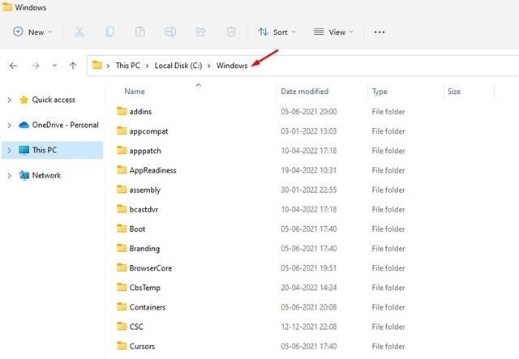Click the Cut scissors icon

coord(79,32)
